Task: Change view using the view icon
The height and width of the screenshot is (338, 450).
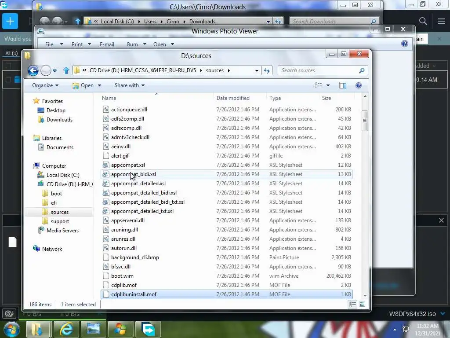Action: (318, 85)
